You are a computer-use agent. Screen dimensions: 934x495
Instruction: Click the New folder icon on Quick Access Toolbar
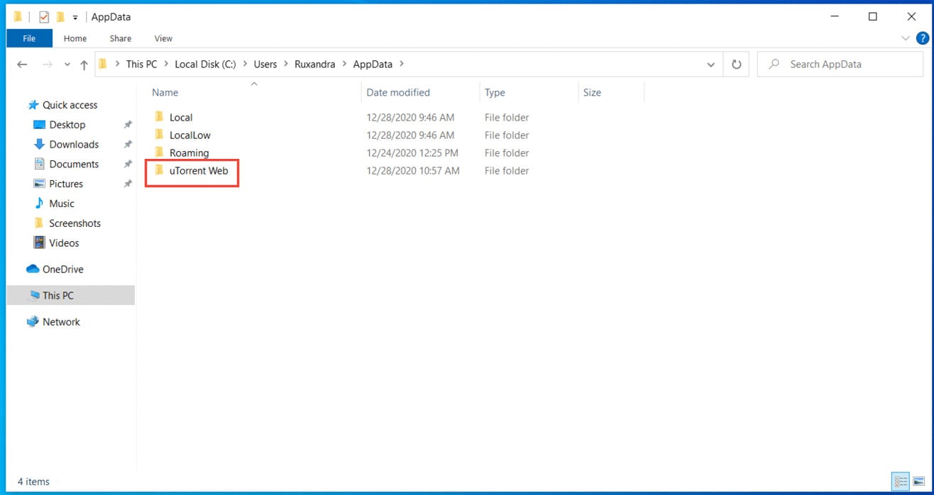click(x=62, y=16)
